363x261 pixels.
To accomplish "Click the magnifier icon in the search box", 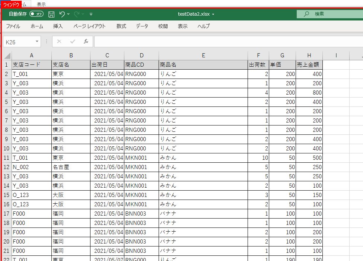I will pos(306,14).
